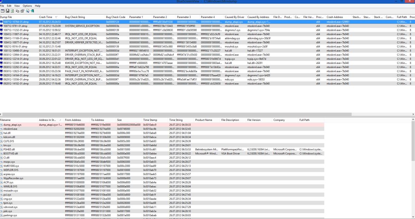This screenshot has width=415, height=219.
Task: Open Advanced Options from the toolbar
Action: tap(3, 11)
